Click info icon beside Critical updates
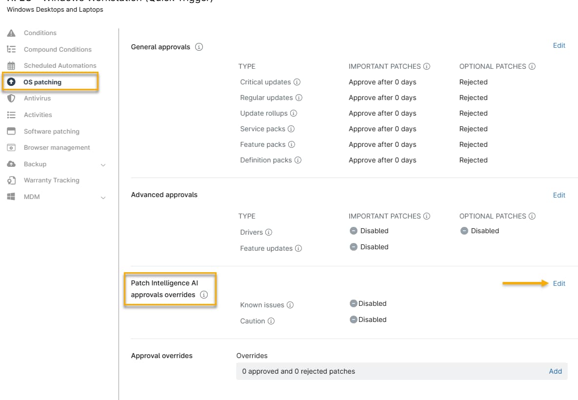 point(297,82)
